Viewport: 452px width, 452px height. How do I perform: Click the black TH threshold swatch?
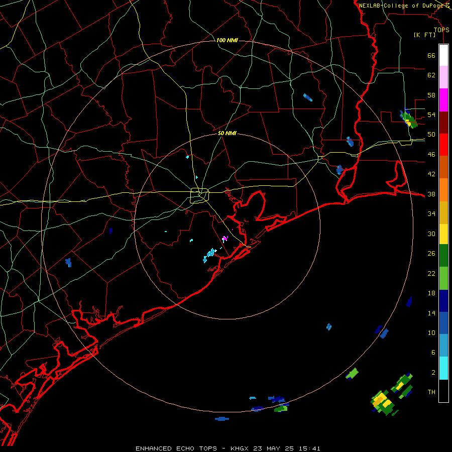click(x=443, y=391)
